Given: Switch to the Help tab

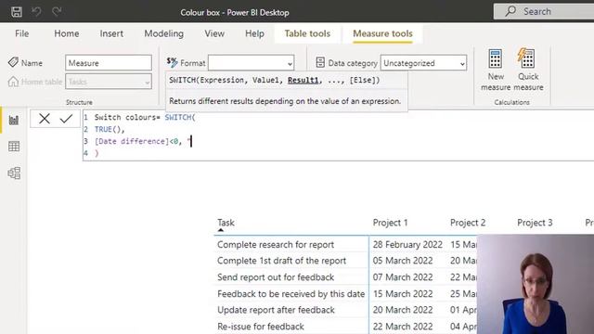Looking at the screenshot, I should click(x=254, y=33).
